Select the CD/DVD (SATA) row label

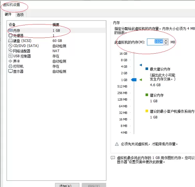pyautogui.click(x=26, y=46)
